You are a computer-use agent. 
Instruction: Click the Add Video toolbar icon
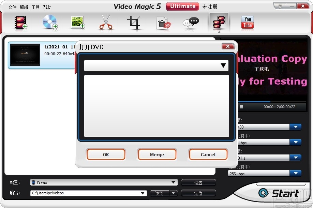coord(20,22)
